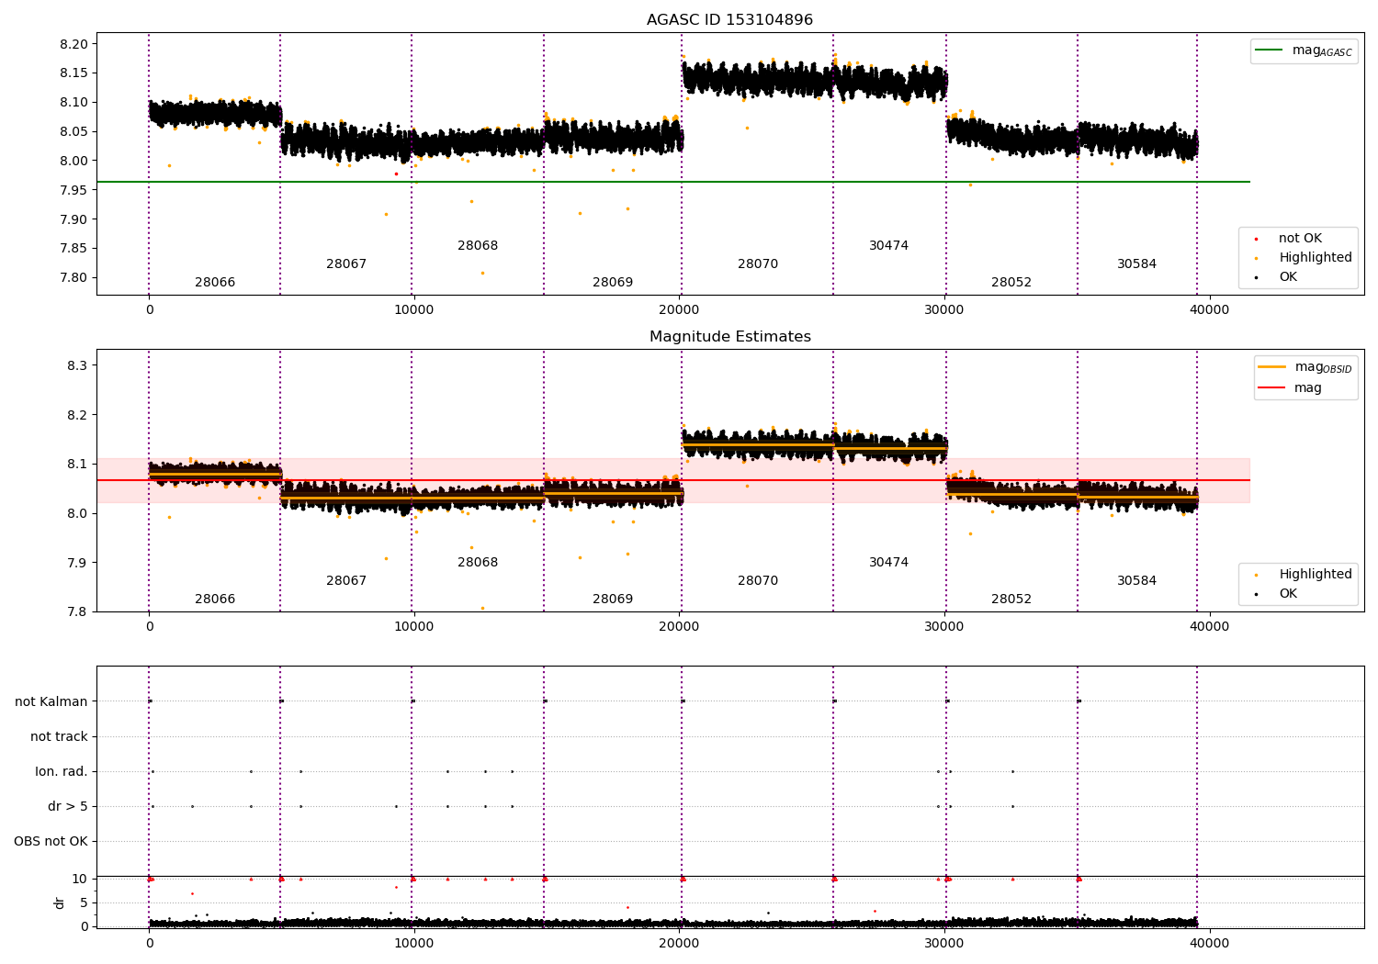Select the mag AGASC legend entry

(x=1305, y=51)
